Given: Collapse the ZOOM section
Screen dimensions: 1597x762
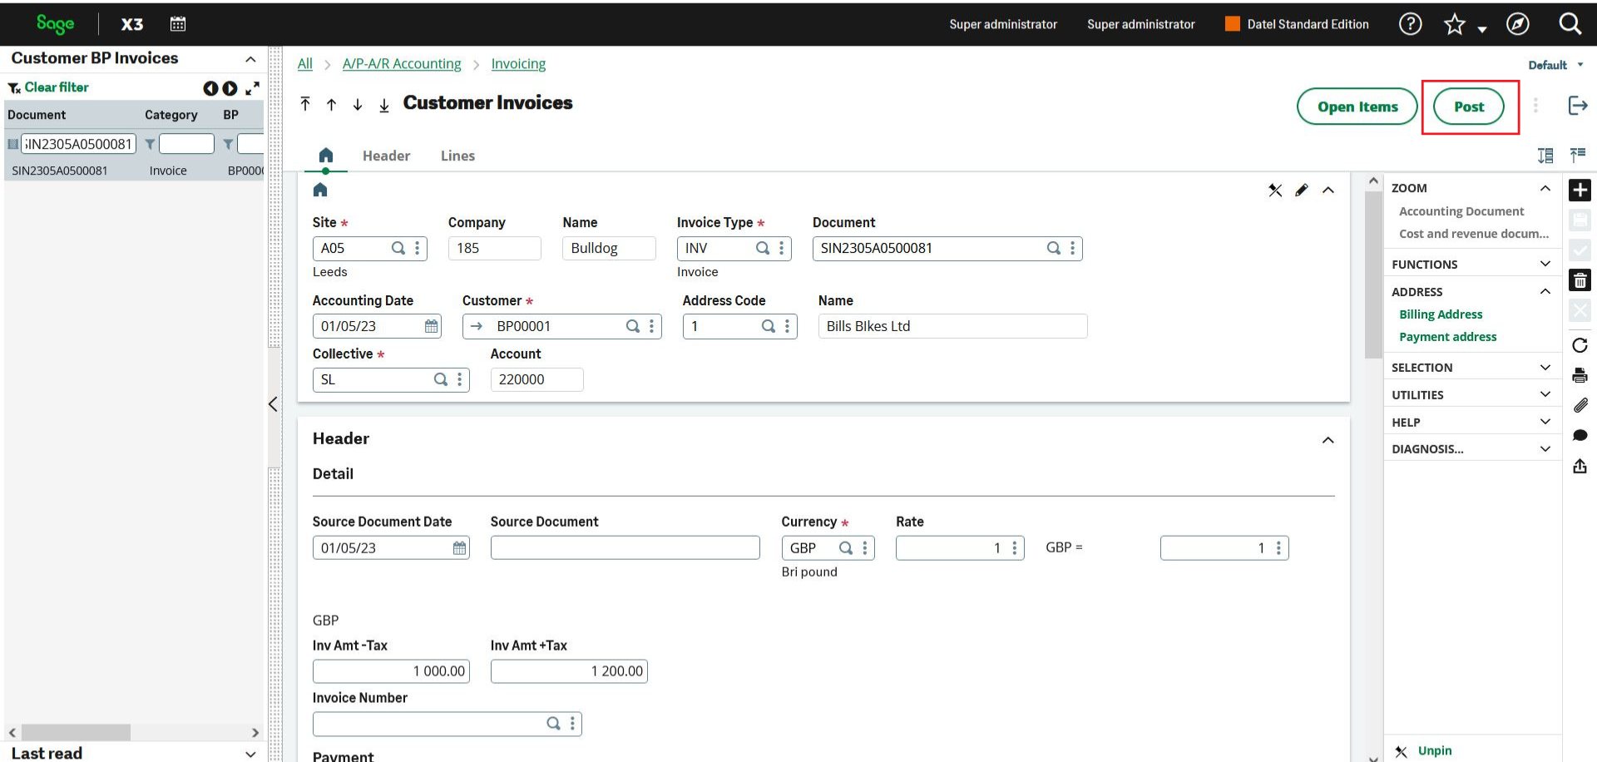Looking at the screenshot, I should click(1545, 188).
